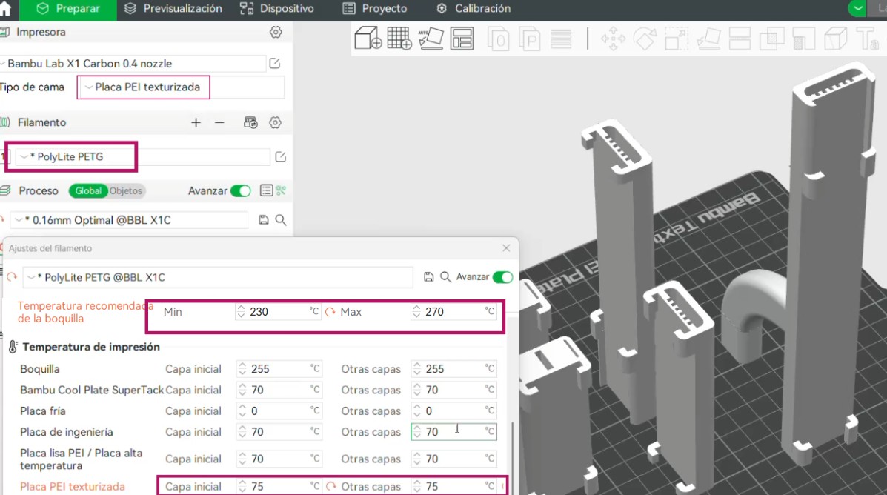This screenshot has width=887, height=495.
Task: Save the filament preset in dialog
Action: click(429, 276)
